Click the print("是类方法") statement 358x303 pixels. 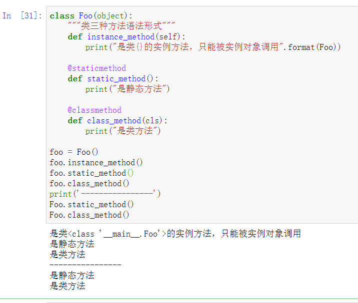[x=123, y=131]
